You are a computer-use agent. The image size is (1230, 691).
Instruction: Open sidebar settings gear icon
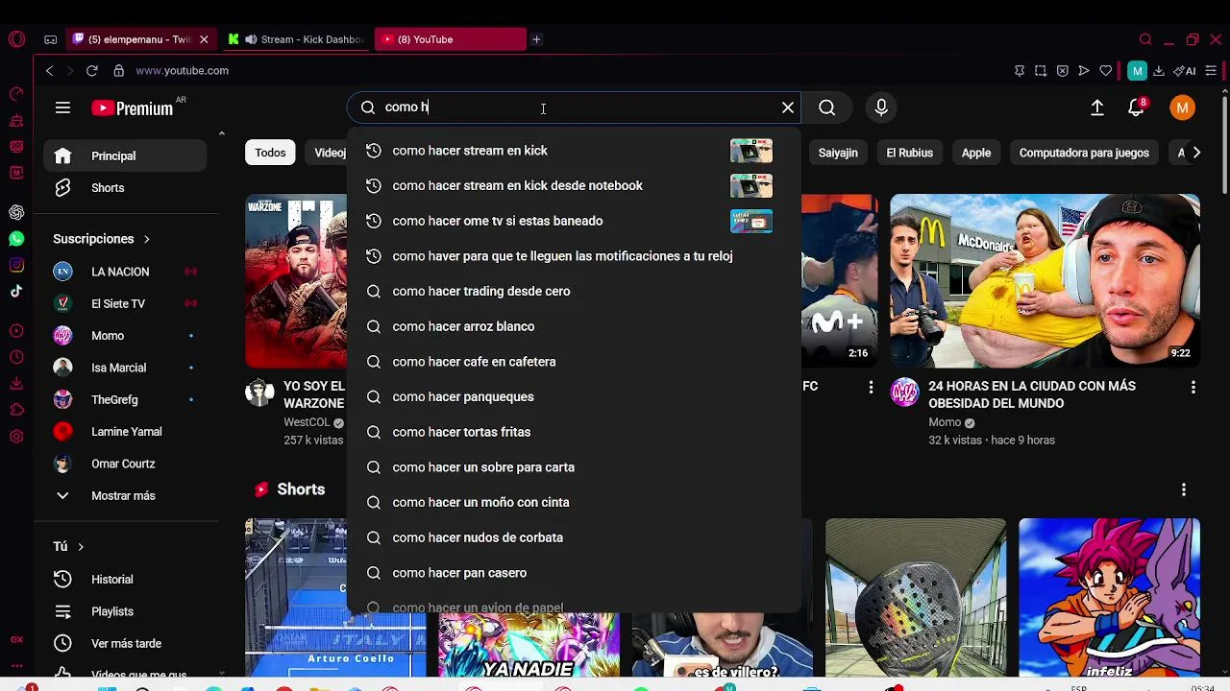coord(16,437)
